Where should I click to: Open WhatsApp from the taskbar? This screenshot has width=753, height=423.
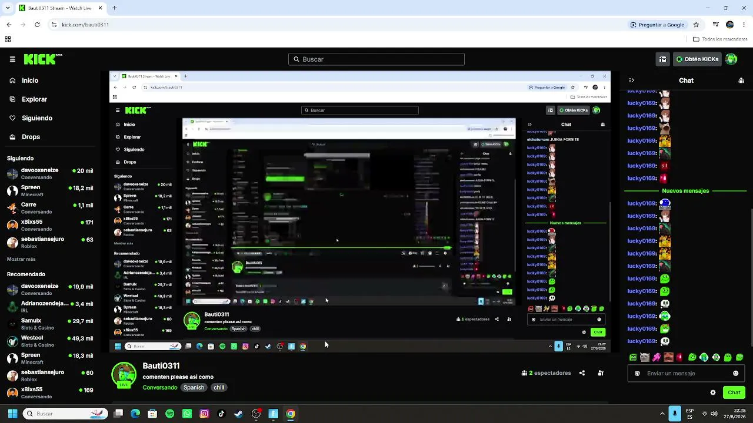point(187,414)
